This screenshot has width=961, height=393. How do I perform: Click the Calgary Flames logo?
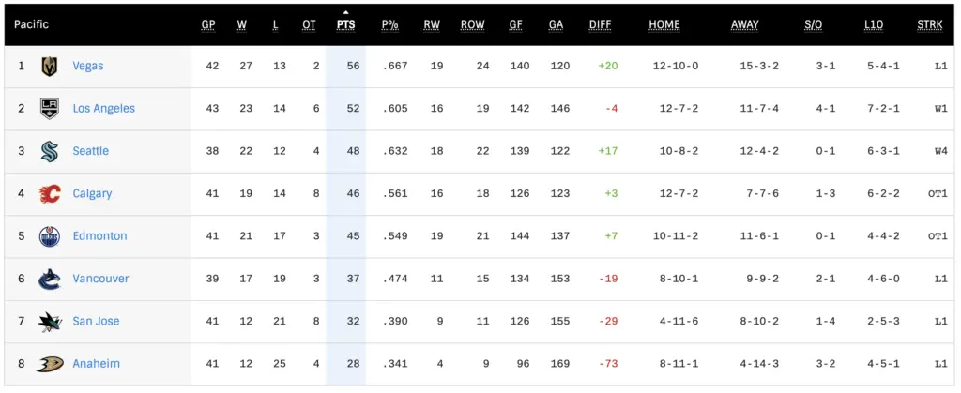point(50,194)
